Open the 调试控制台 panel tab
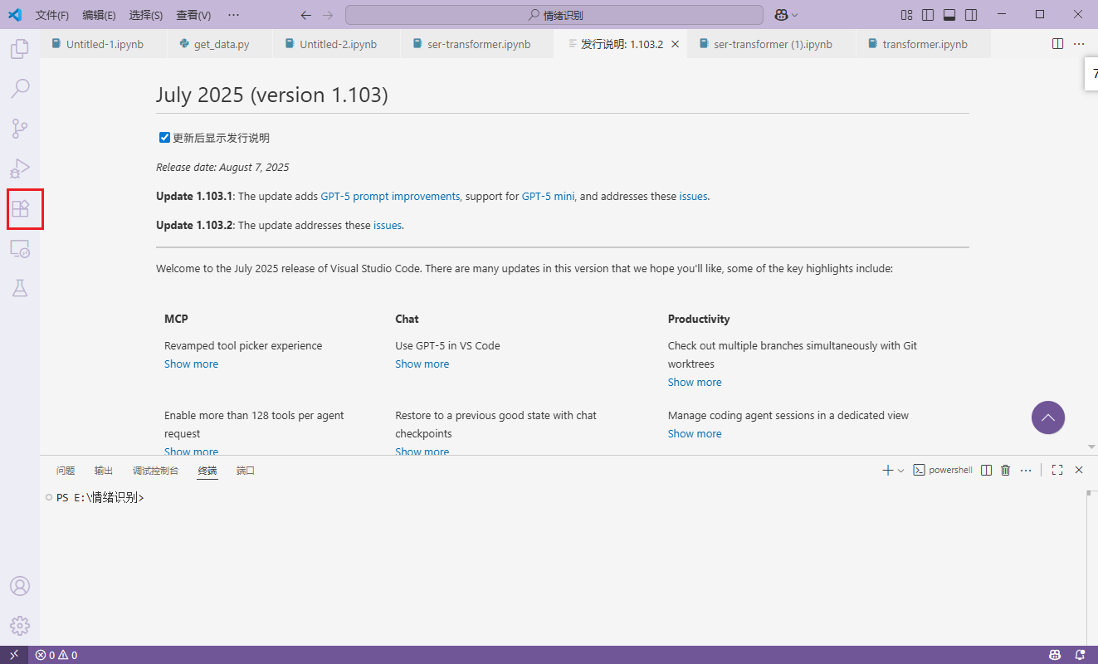This screenshot has height=664, width=1098. [x=155, y=471]
